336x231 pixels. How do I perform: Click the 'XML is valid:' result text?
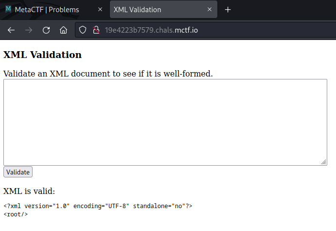point(29,191)
